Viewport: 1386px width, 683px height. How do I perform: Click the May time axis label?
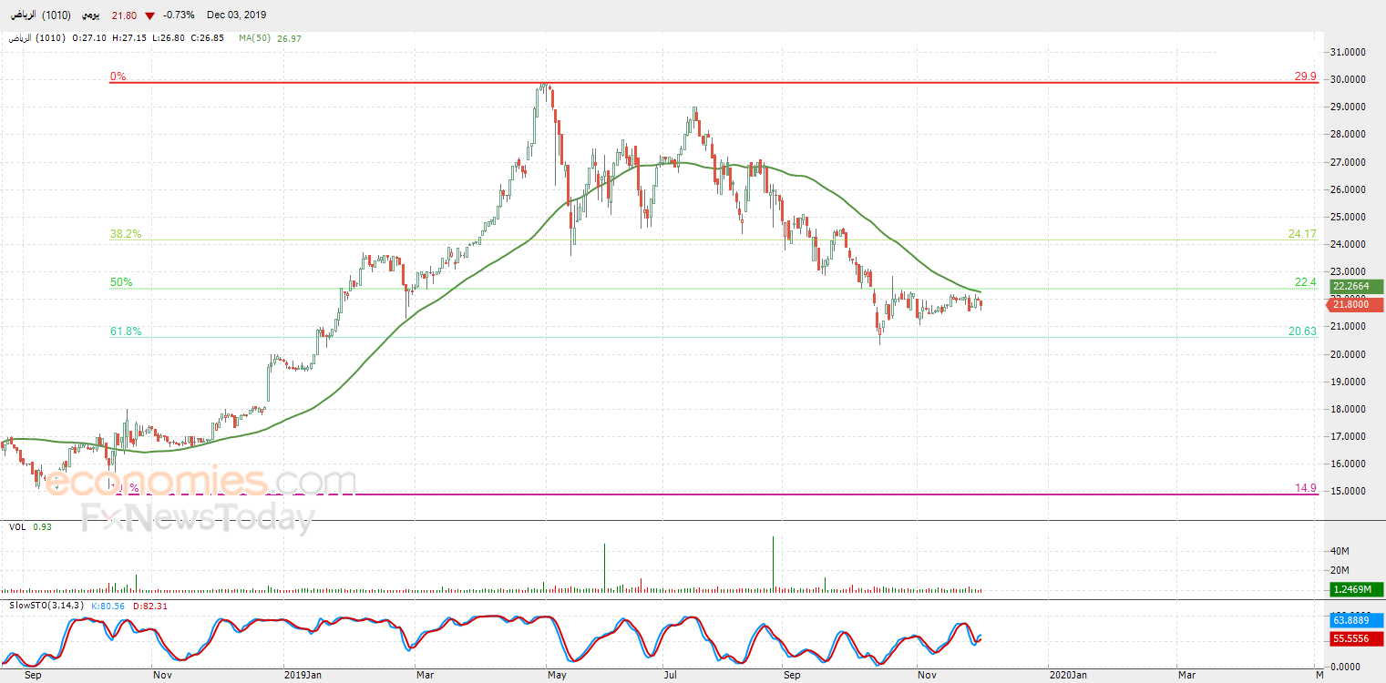coord(557,675)
